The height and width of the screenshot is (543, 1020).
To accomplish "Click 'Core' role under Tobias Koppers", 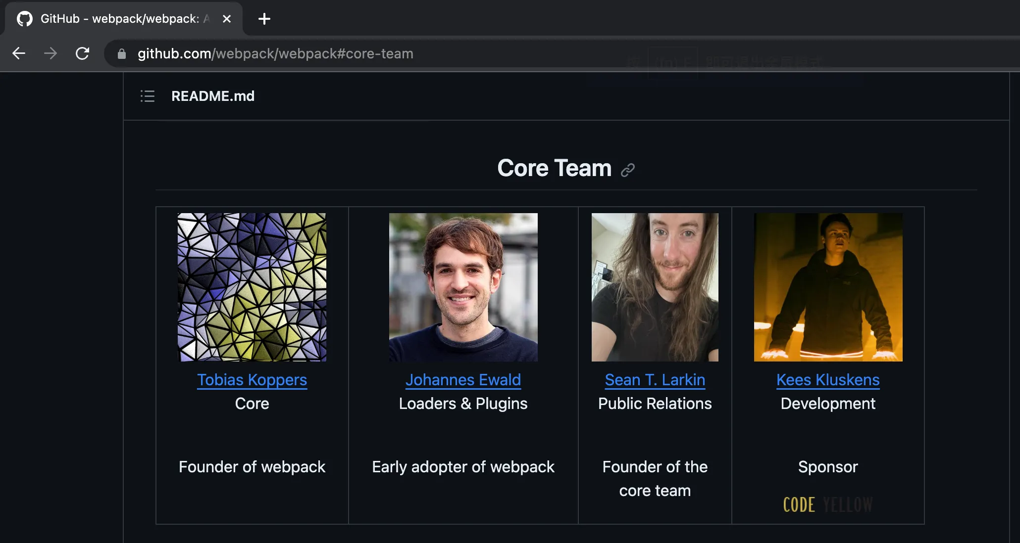I will [x=252, y=404].
